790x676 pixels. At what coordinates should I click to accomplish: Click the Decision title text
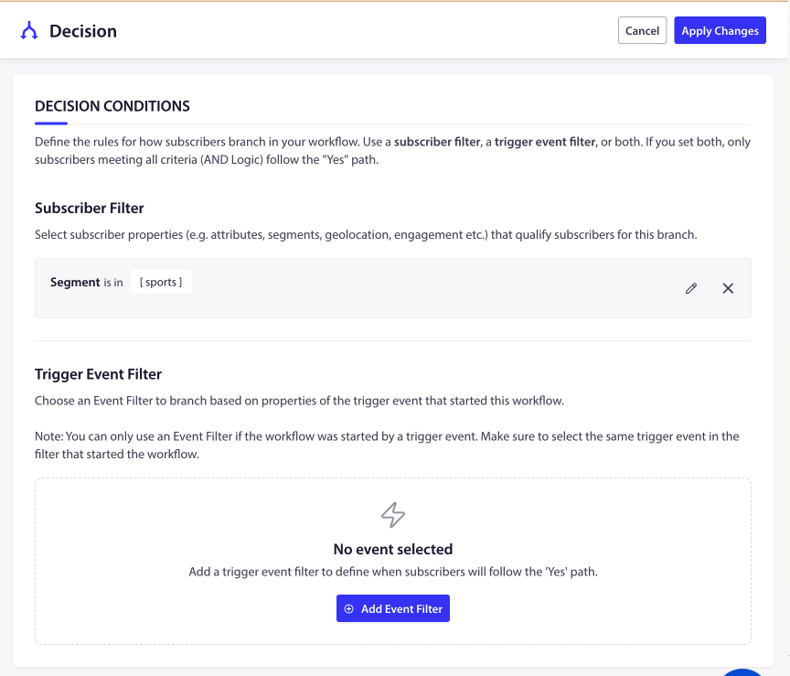point(83,31)
